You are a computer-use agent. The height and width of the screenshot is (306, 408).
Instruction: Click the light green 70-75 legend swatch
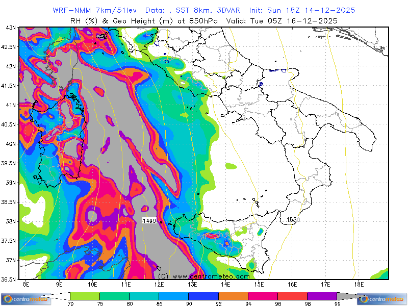85,296
